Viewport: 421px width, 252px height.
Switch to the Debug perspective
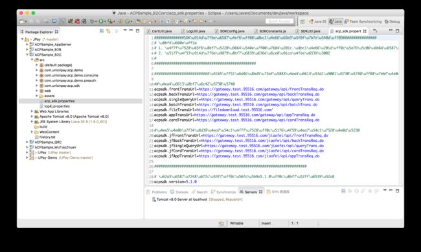click(393, 21)
